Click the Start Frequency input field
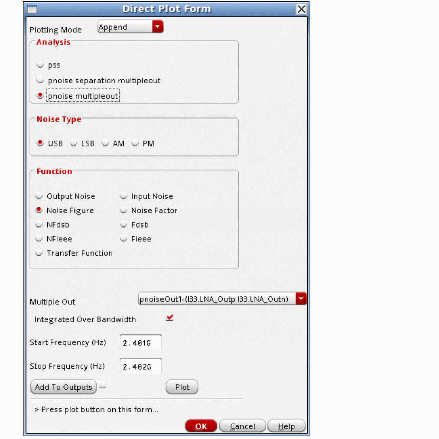The height and width of the screenshot is (439, 439). click(x=140, y=342)
